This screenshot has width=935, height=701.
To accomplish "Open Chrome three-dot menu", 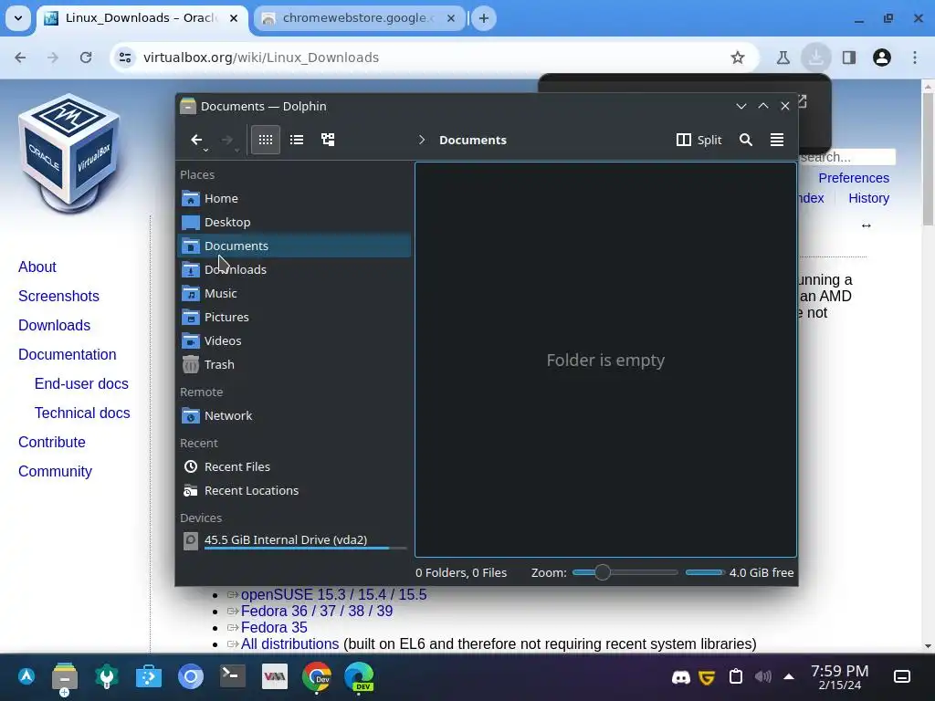I will point(915,58).
